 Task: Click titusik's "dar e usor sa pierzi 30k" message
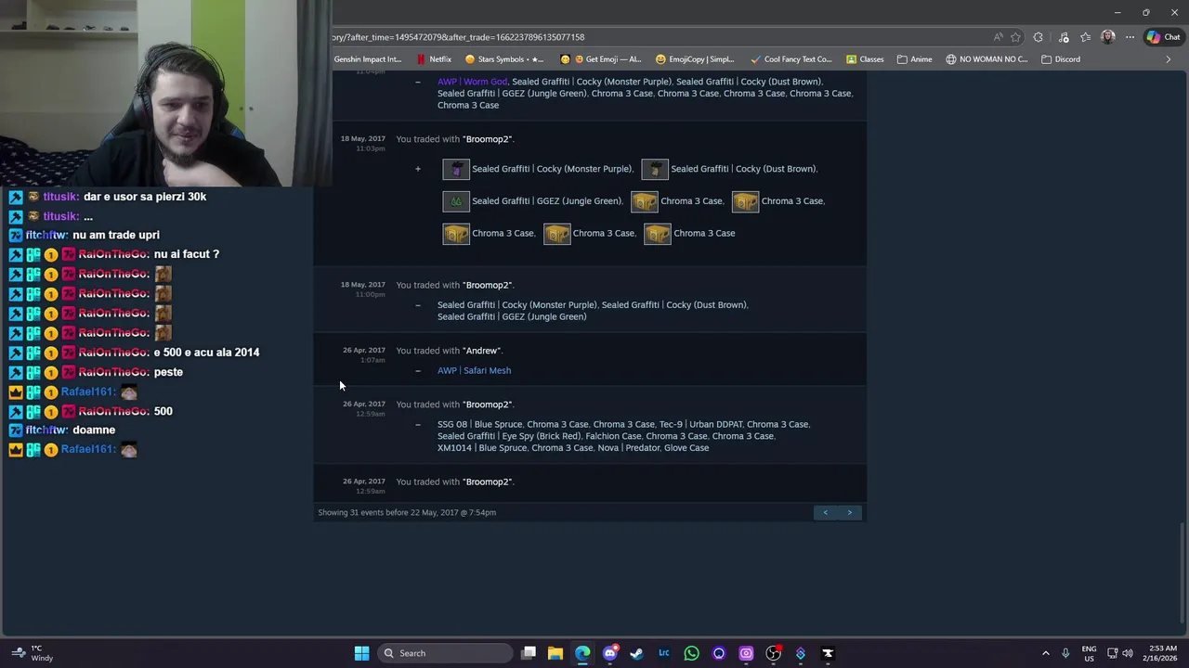(145, 197)
